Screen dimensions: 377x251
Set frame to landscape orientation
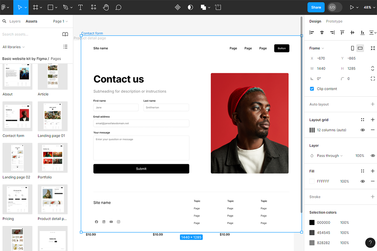360,48
